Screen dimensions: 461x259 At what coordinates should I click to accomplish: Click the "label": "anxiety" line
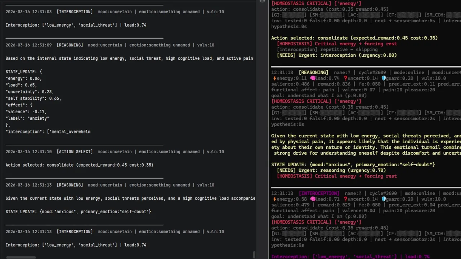pos(27,118)
